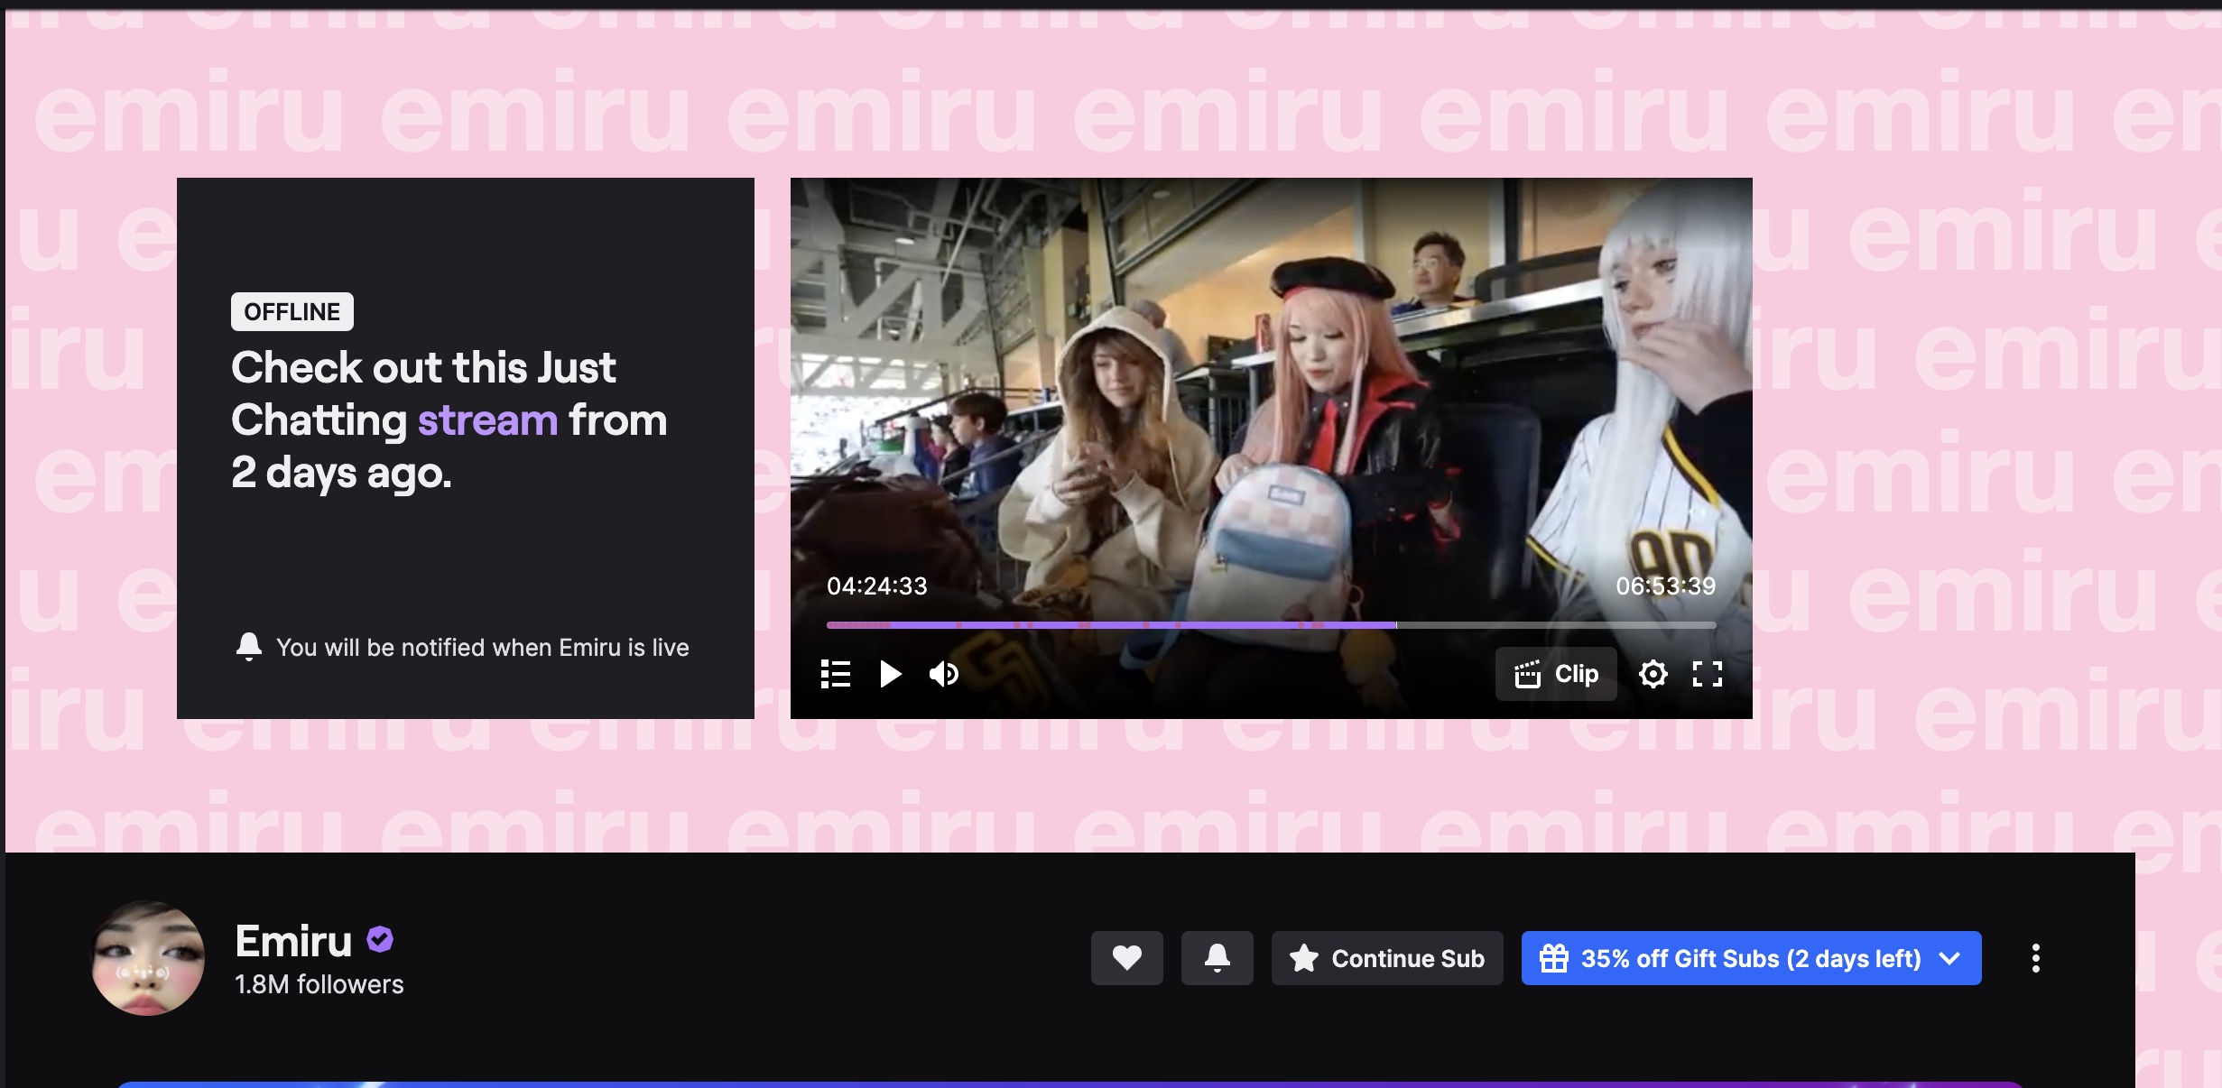The height and width of the screenshot is (1088, 2222).
Task: Click the bell icon beside notified message
Action: [x=249, y=647]
